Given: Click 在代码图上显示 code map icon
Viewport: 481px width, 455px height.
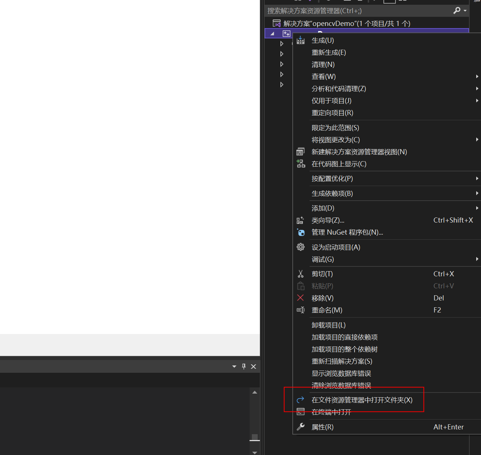Looking at the screenshot, I should click(x=300, y=163).
